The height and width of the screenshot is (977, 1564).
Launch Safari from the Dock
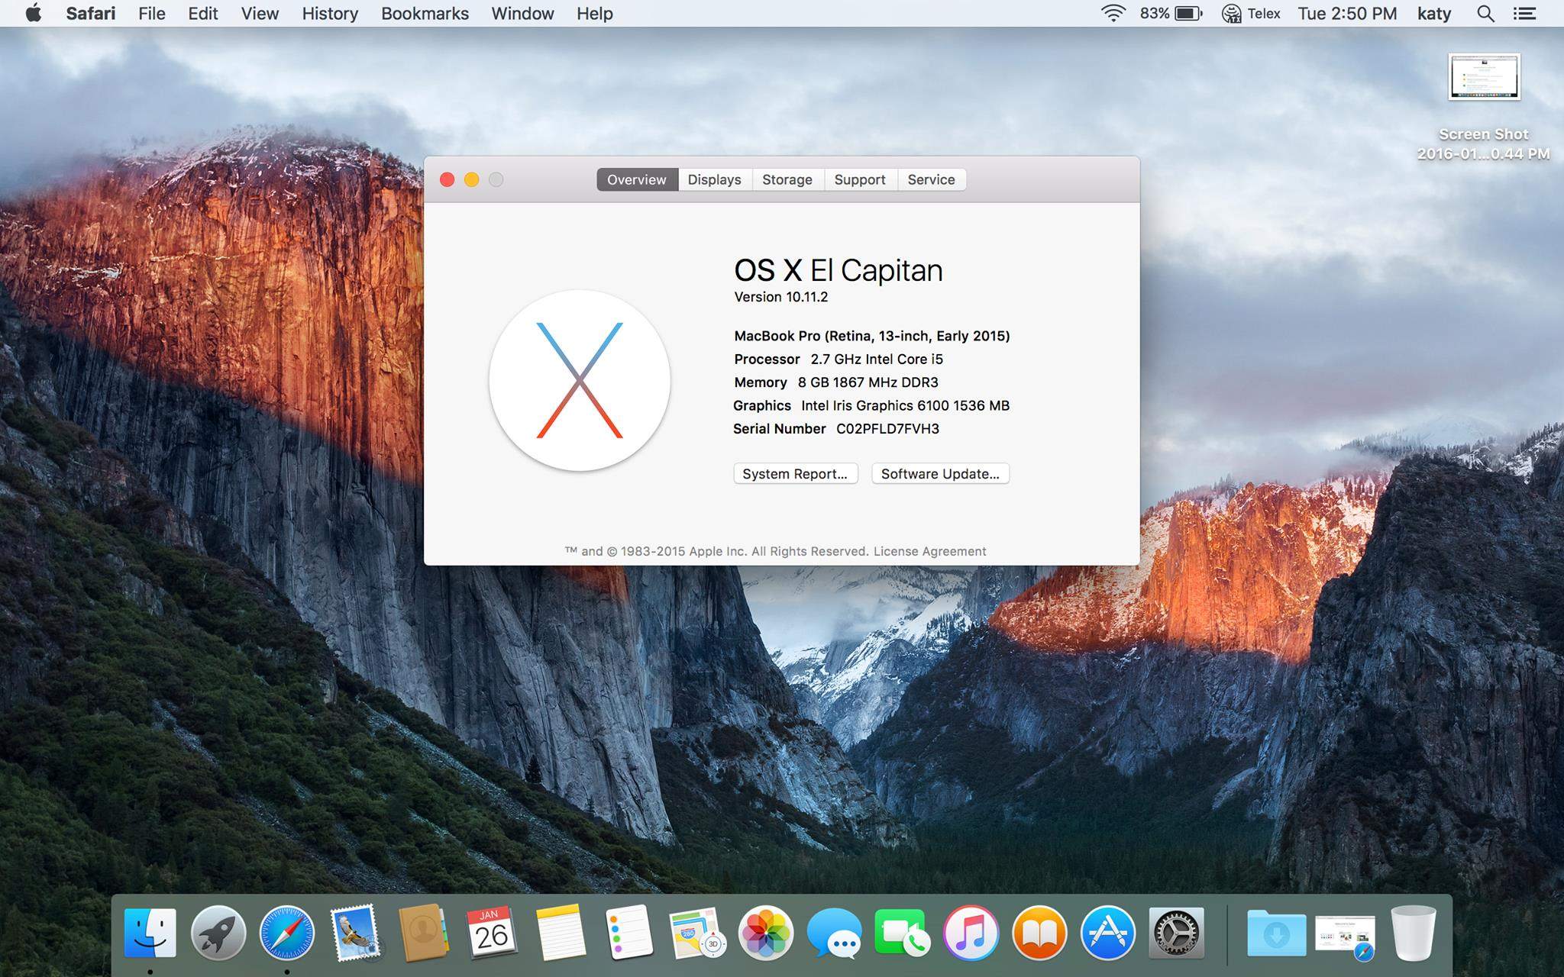287,933
